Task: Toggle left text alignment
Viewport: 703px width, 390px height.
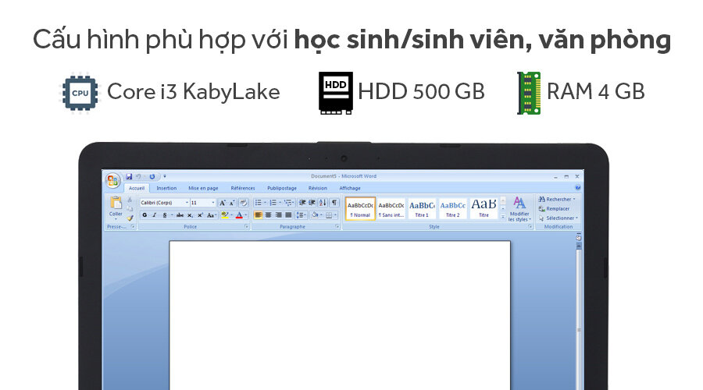Action: click(259, 214)
